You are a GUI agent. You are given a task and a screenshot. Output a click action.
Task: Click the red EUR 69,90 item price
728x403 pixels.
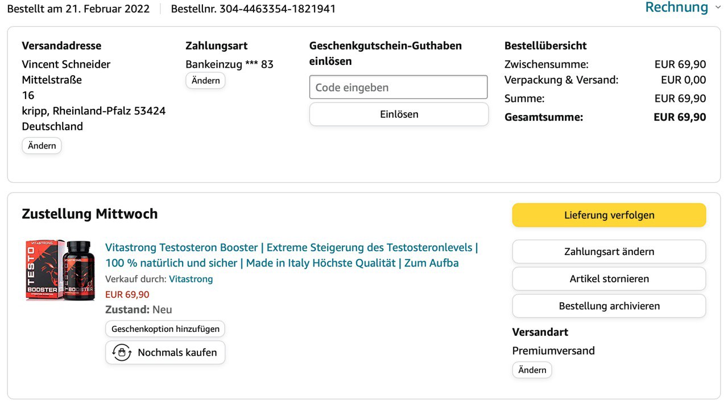[x=127, y=294]
